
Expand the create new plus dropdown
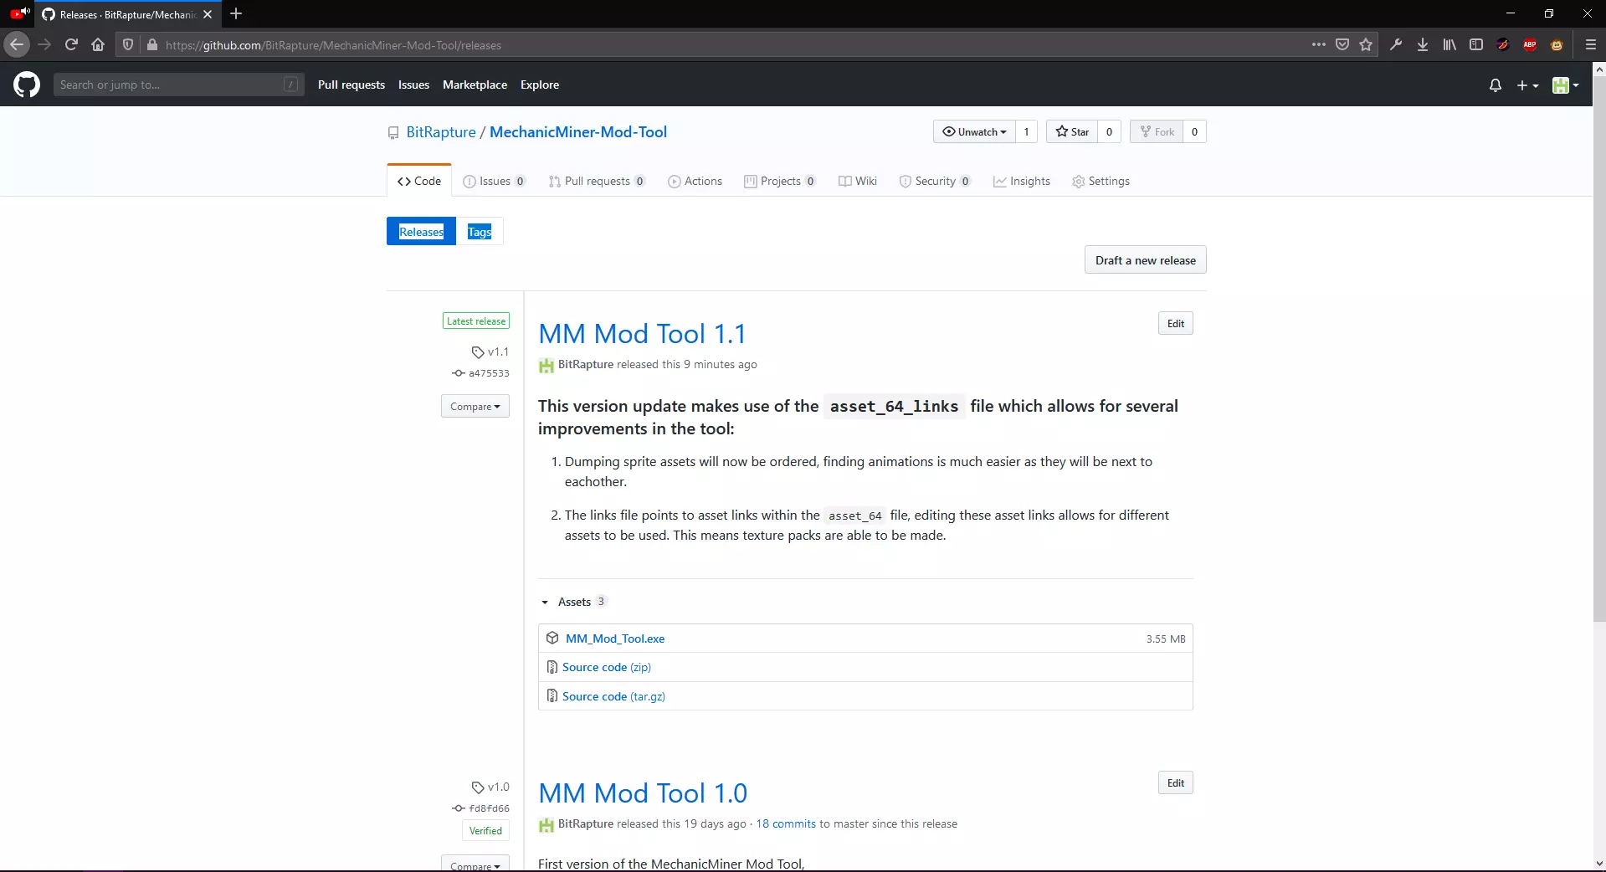[x=1527, y=85]
